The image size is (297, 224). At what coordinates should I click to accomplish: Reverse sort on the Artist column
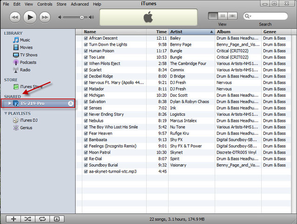(191, 32)
